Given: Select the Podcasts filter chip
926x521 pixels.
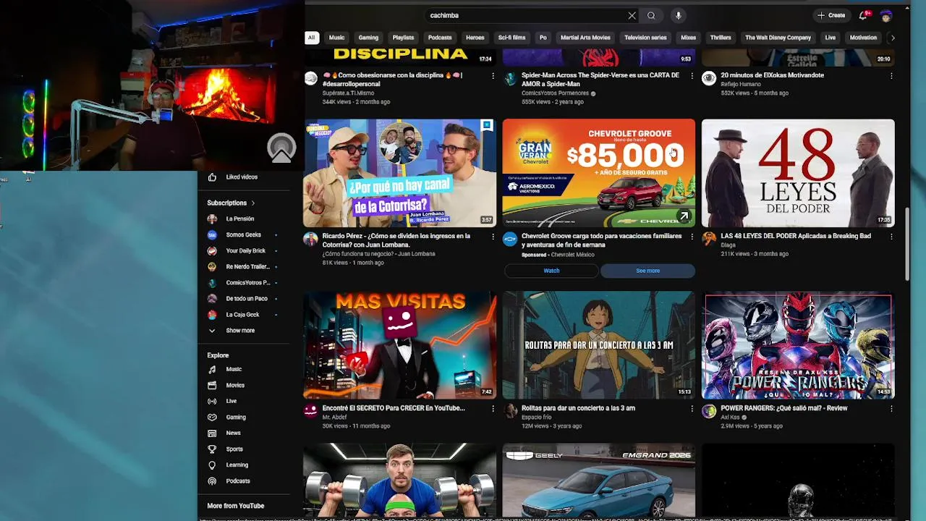Looking at the screenshot, I should pos(440,38).
